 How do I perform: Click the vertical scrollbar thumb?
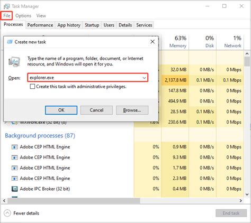click(247, 62)
